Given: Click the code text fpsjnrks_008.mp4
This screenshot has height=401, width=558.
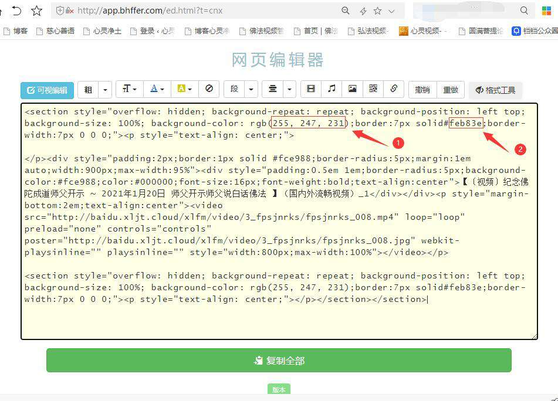Looking at the screenshot, I should (x=350, y=217).
